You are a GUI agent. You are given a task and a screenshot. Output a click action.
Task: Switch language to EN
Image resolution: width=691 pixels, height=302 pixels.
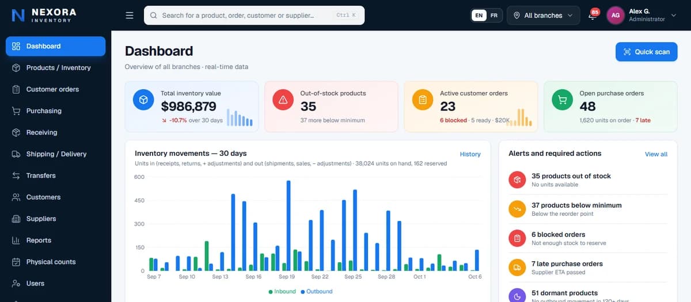click(479, 16)
